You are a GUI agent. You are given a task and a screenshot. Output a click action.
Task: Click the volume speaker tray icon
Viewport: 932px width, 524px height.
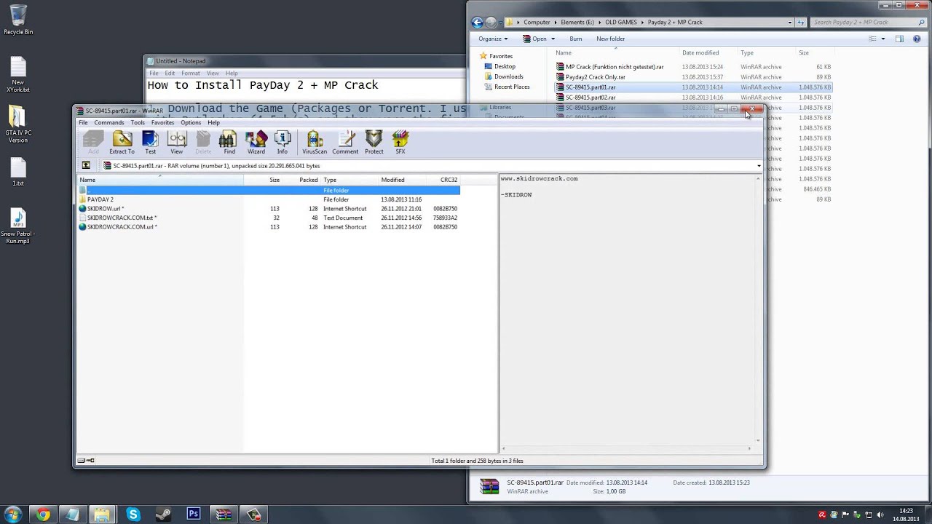(880, 515)
